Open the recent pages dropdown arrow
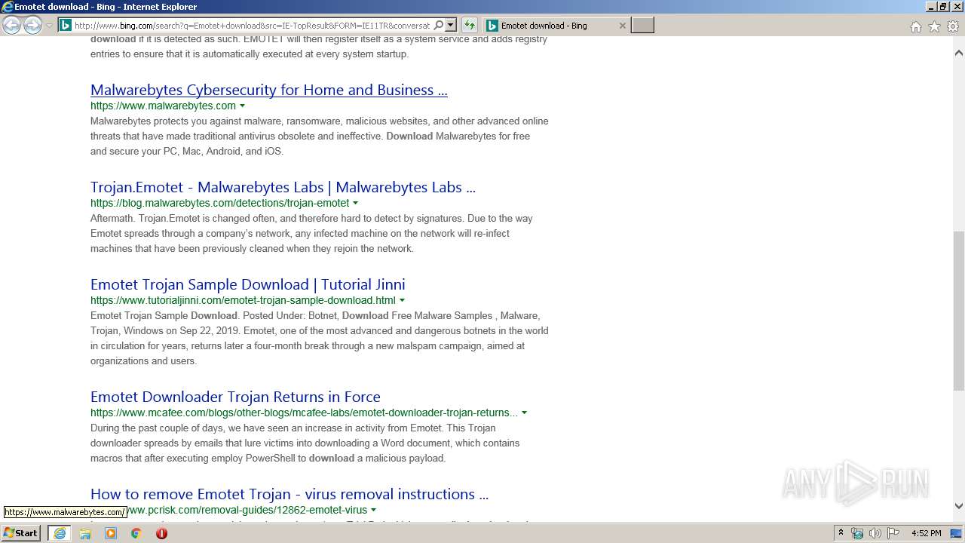Screen dimensions: 965x543 (x=49, y=26)
